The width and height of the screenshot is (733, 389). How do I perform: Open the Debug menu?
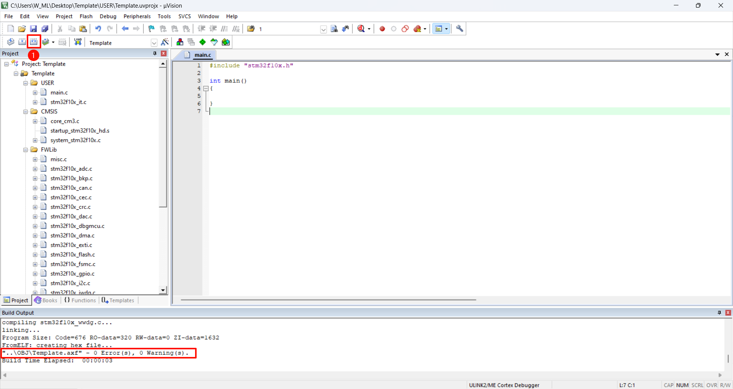[108, 16]
